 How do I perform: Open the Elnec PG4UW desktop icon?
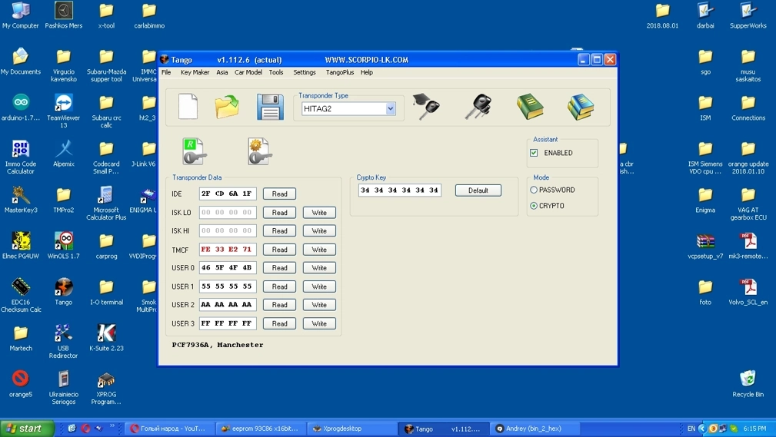pos(20,246)
